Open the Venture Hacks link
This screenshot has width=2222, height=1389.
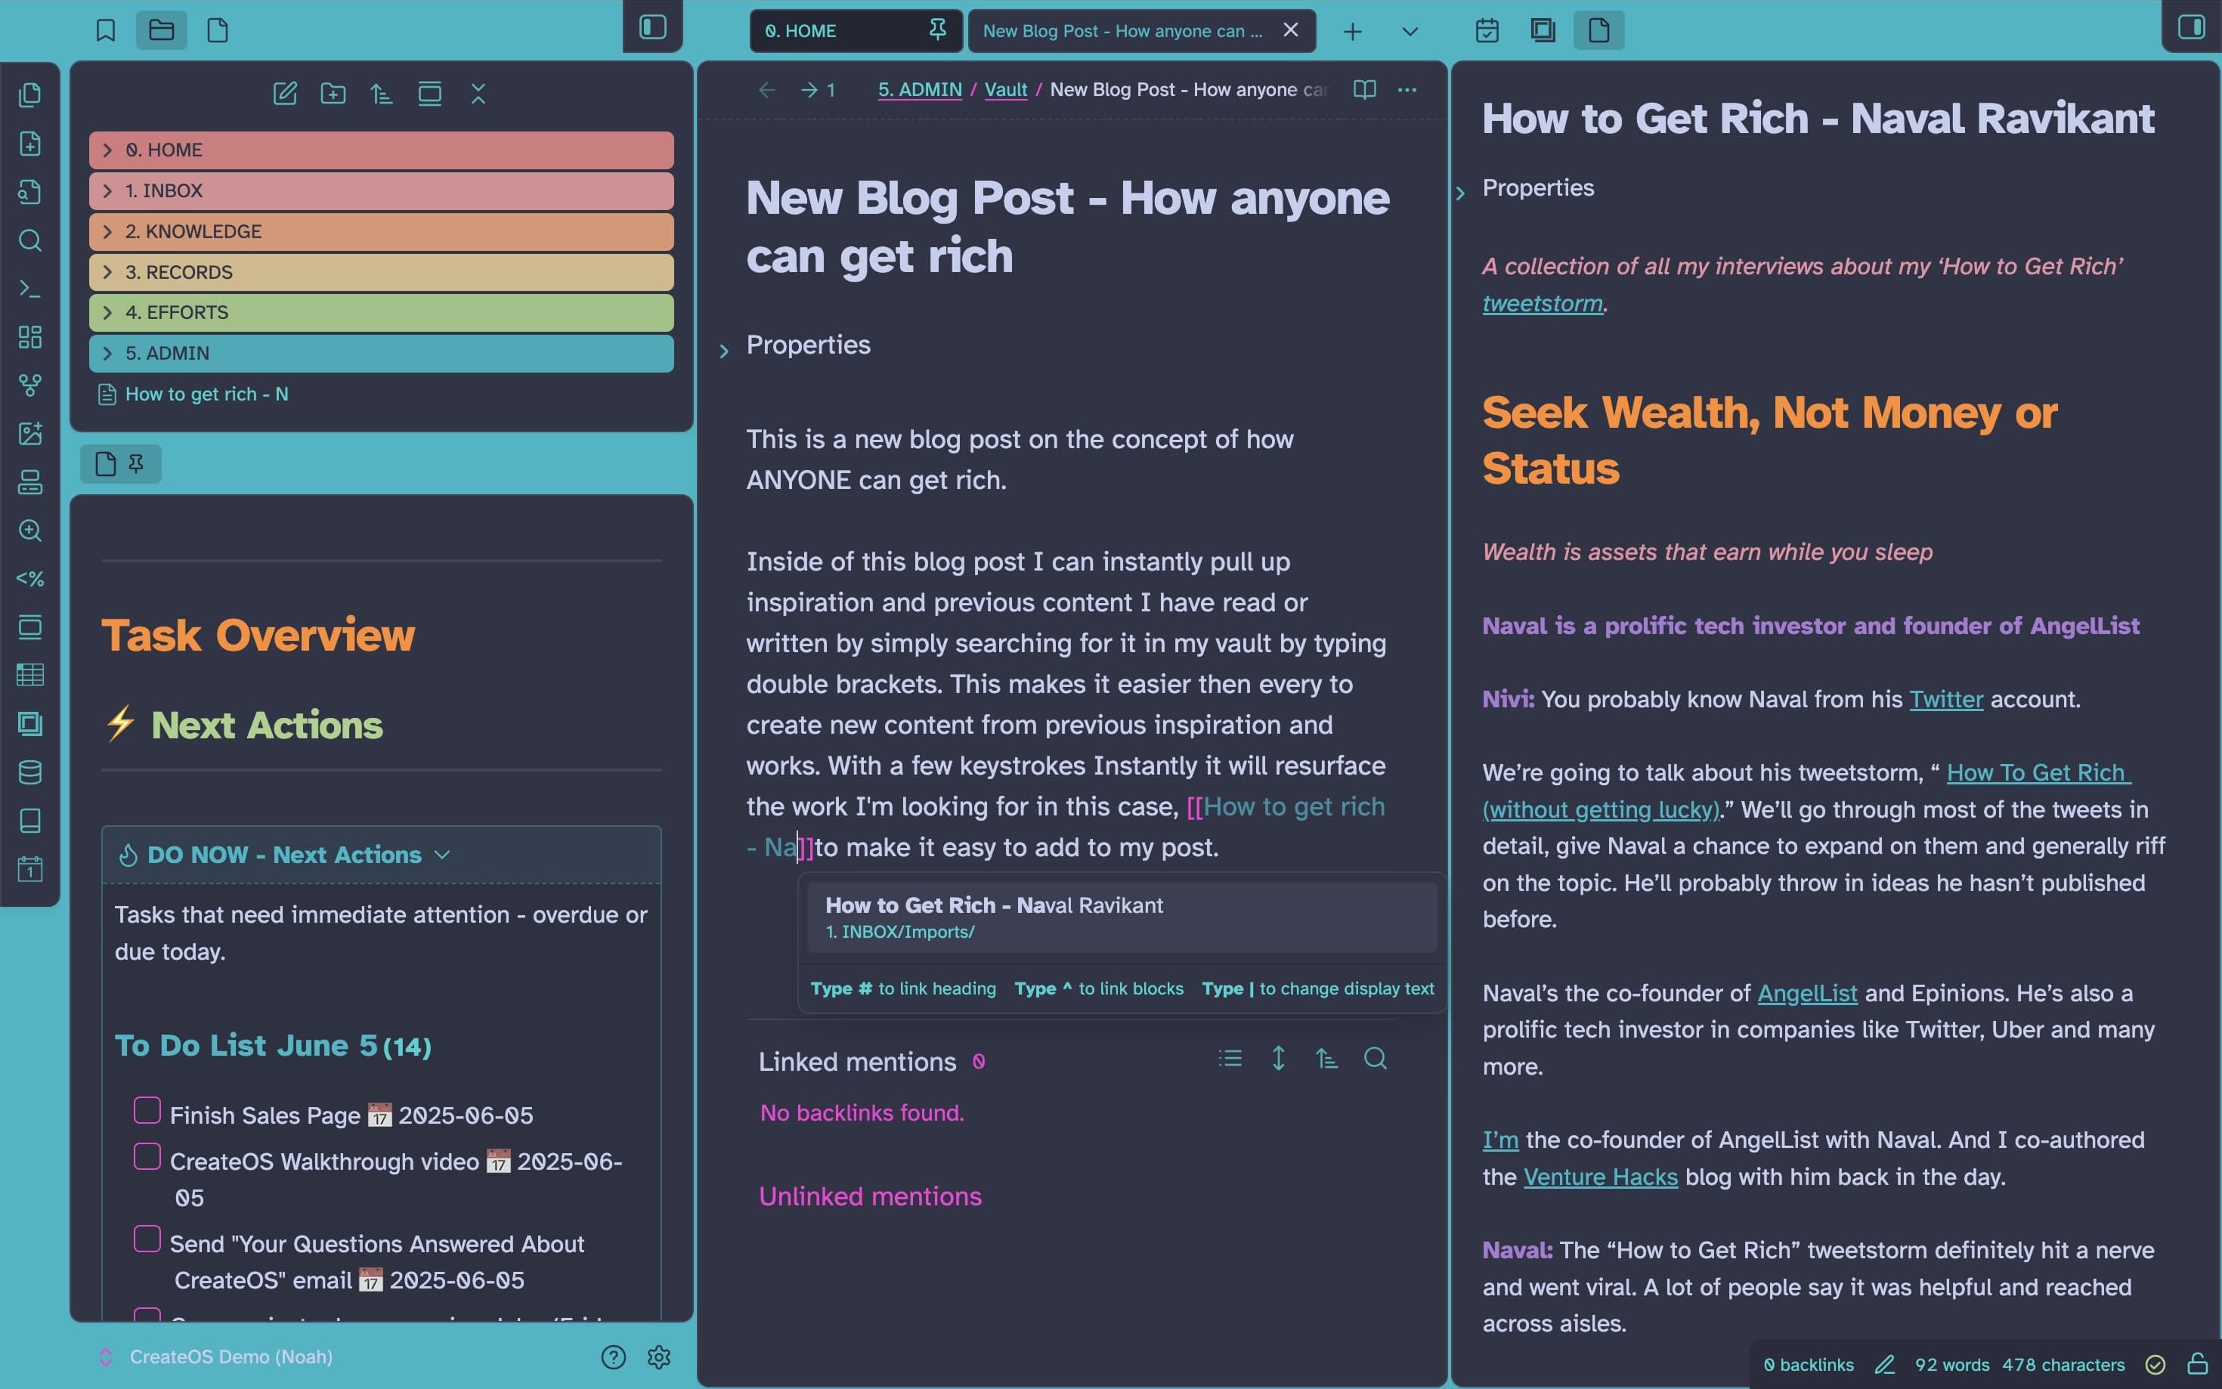[x=1600, y=1177]
